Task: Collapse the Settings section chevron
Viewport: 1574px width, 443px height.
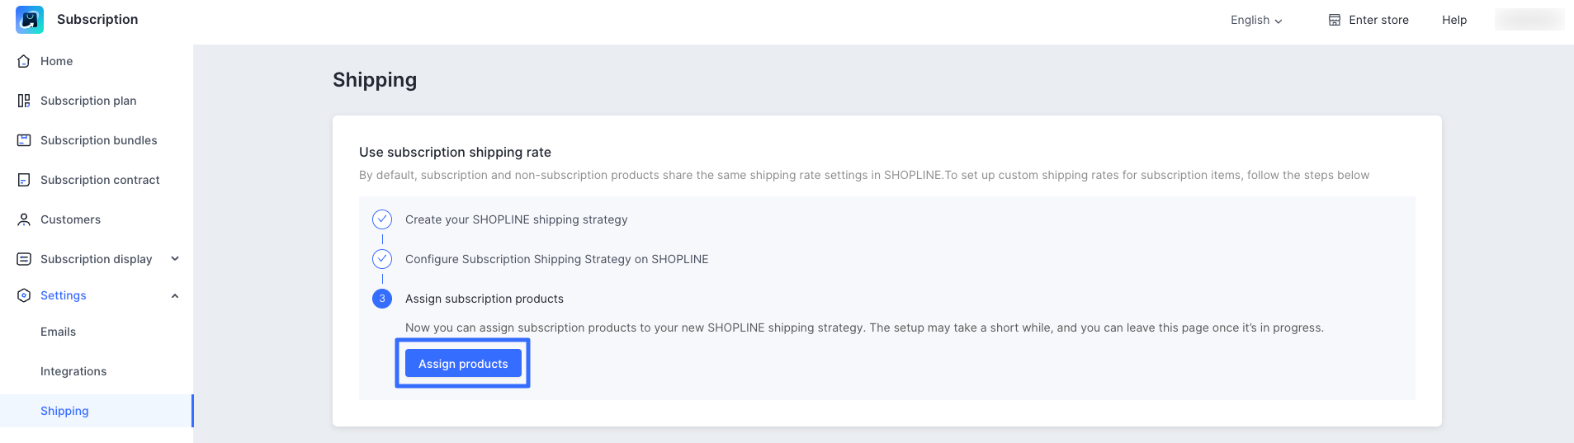Action: (x=175, y=295)
